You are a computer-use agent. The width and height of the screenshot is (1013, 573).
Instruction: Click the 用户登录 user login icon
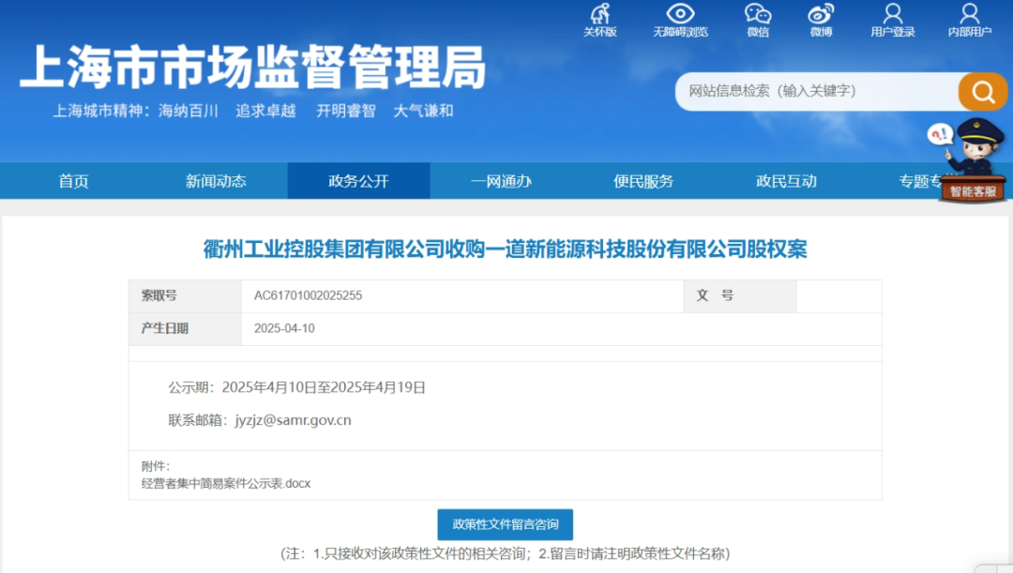(x=893, y=20)
